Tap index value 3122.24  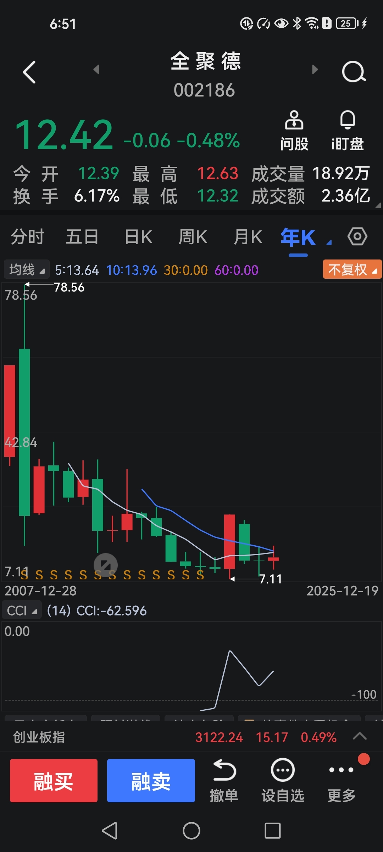coord(219,737)
